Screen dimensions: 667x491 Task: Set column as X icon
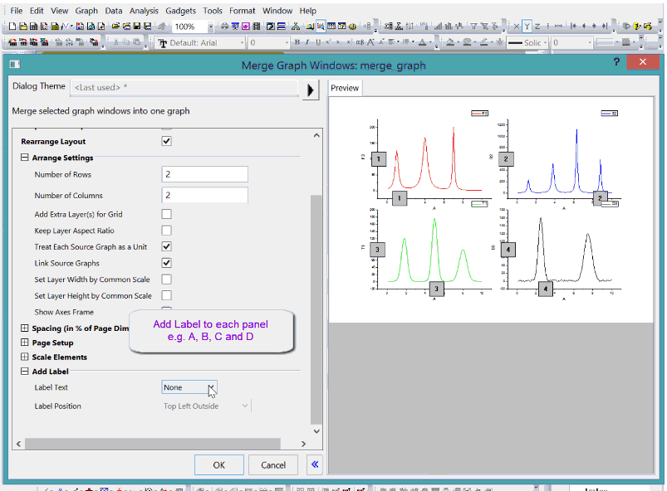[516, 27]
